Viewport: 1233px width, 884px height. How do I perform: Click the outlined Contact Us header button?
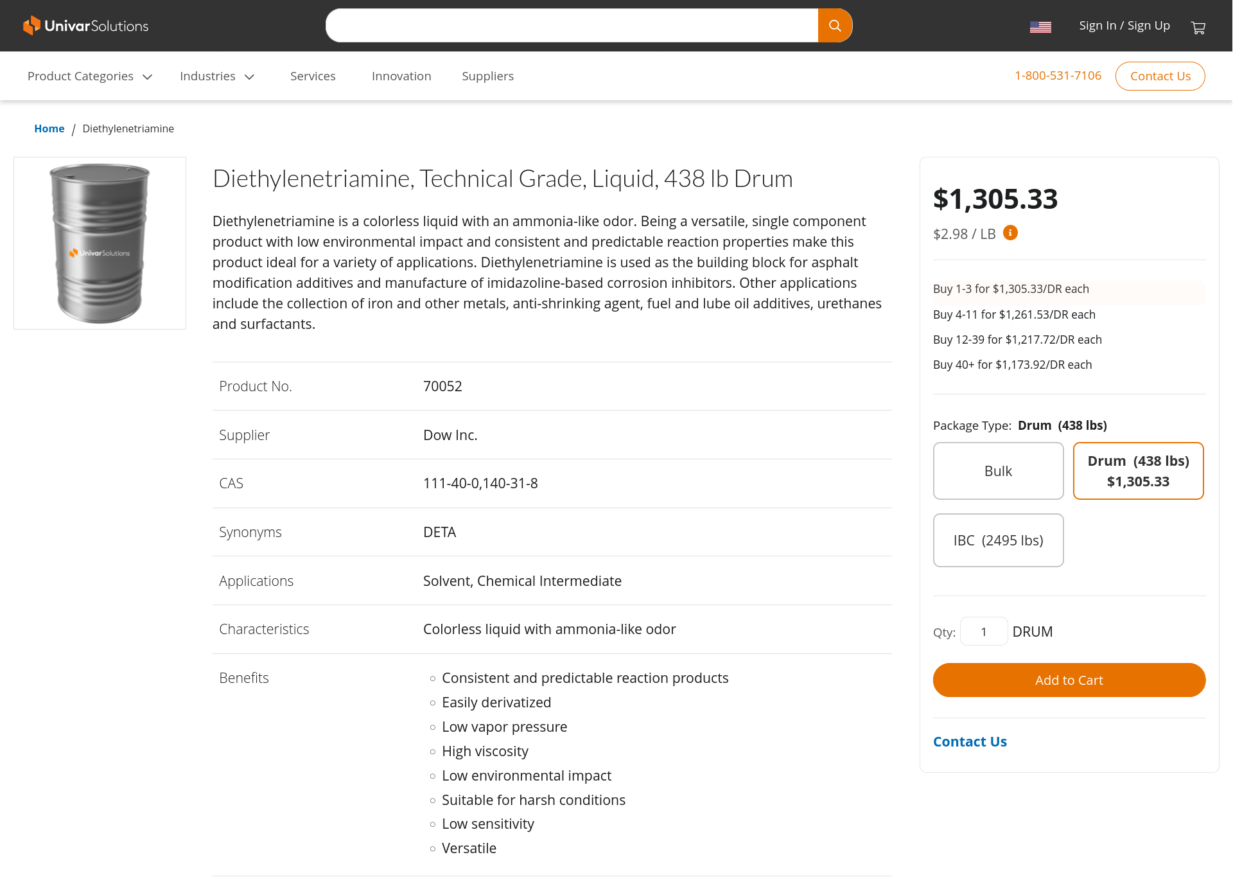(1160, 76)
